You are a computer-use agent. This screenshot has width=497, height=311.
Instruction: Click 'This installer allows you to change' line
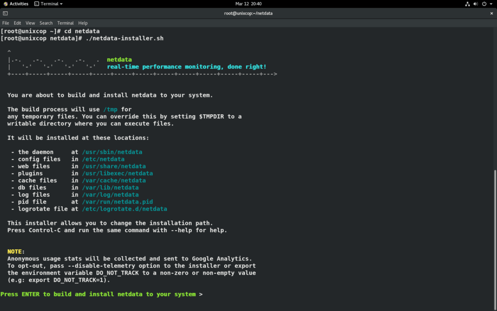pos(110,223)
